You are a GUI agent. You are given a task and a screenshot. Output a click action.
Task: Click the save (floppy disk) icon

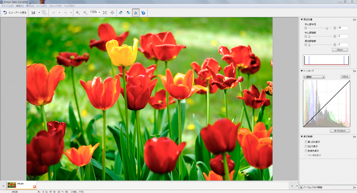click(33, 13)
